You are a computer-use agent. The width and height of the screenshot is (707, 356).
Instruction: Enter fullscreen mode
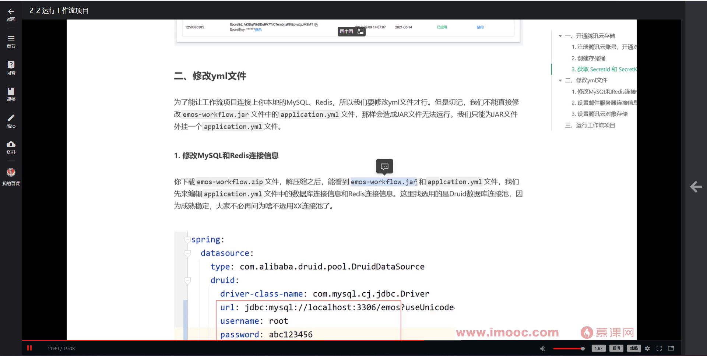(659, 348)
